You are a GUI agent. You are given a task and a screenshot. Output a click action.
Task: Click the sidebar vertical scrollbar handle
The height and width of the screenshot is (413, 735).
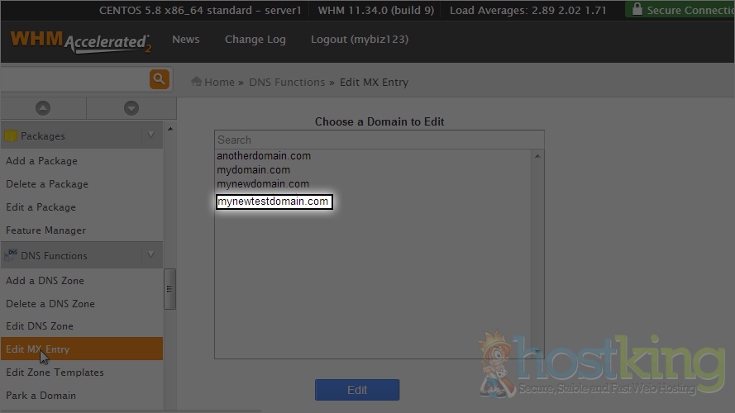click(169, 289)
